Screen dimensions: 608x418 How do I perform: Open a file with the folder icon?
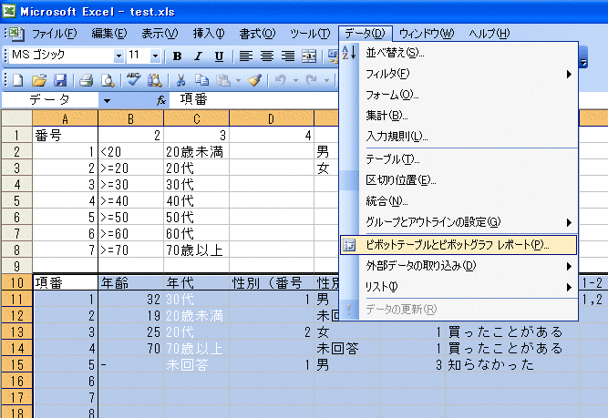tap(40, 80)
